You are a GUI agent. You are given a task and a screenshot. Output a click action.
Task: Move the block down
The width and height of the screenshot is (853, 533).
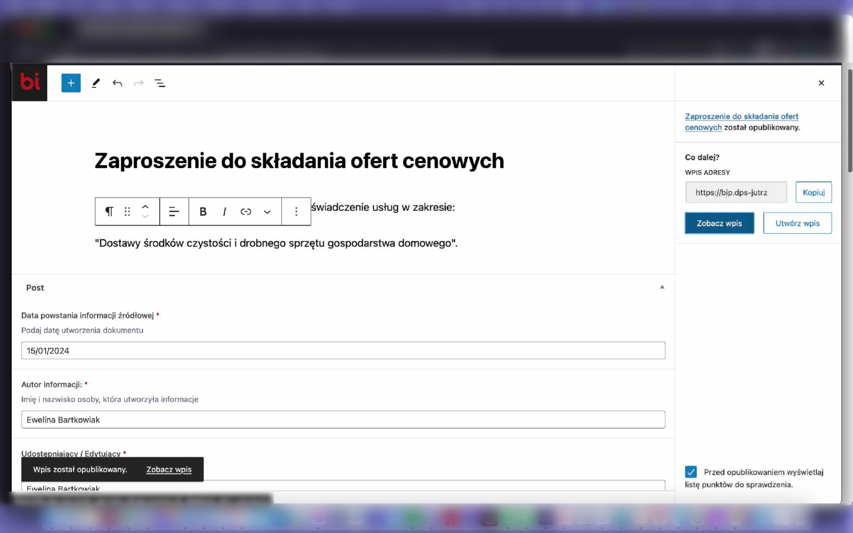[145, 216]
